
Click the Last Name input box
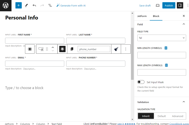[x=95, y=41]
